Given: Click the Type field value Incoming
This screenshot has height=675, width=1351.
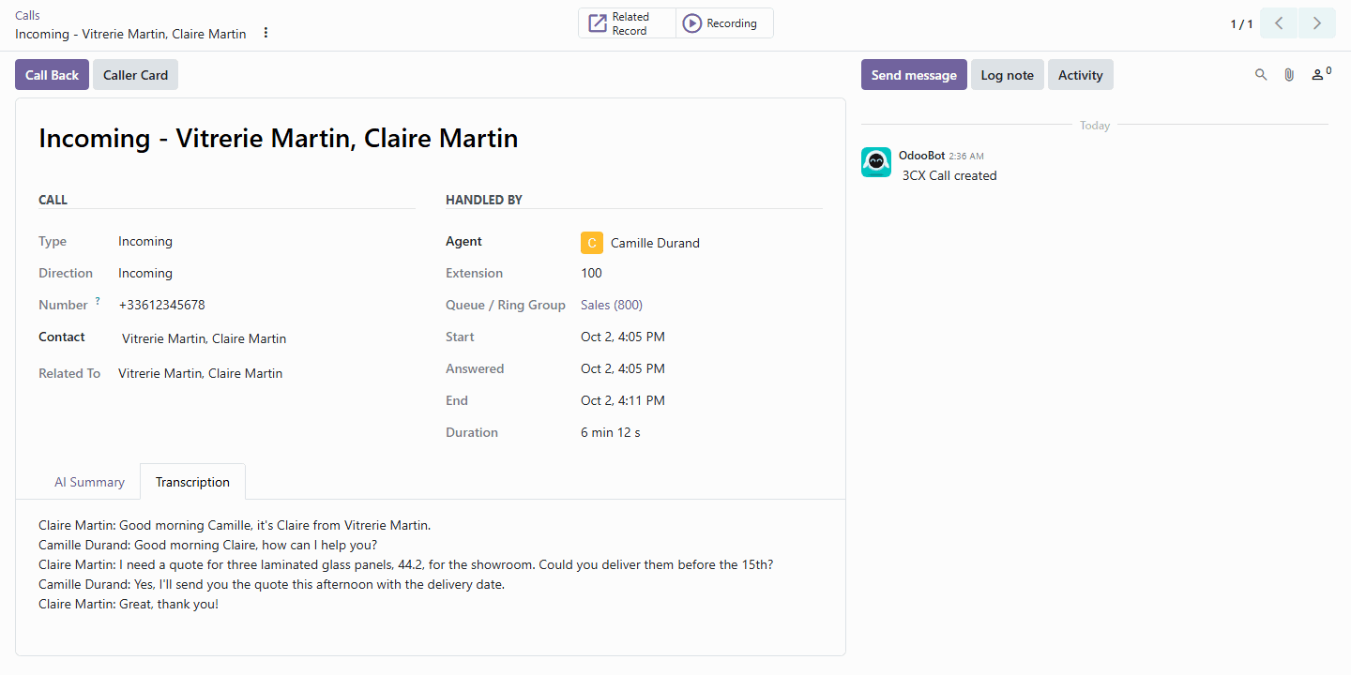Looking at the screenshot, I should tap(145, 241).
